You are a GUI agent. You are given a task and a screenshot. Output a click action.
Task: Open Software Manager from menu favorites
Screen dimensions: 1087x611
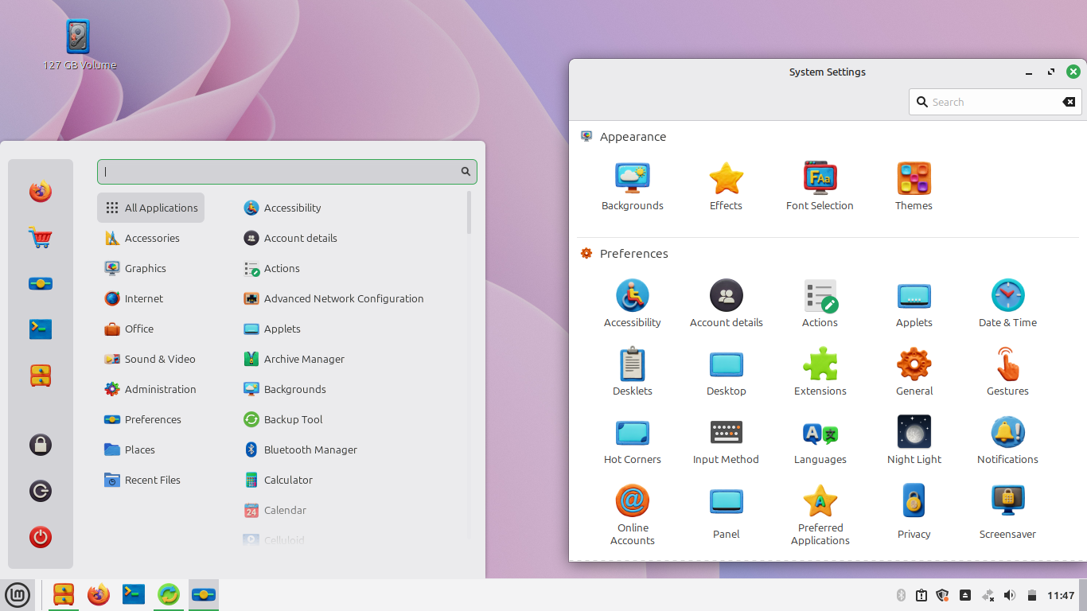(x=41, y=237)
